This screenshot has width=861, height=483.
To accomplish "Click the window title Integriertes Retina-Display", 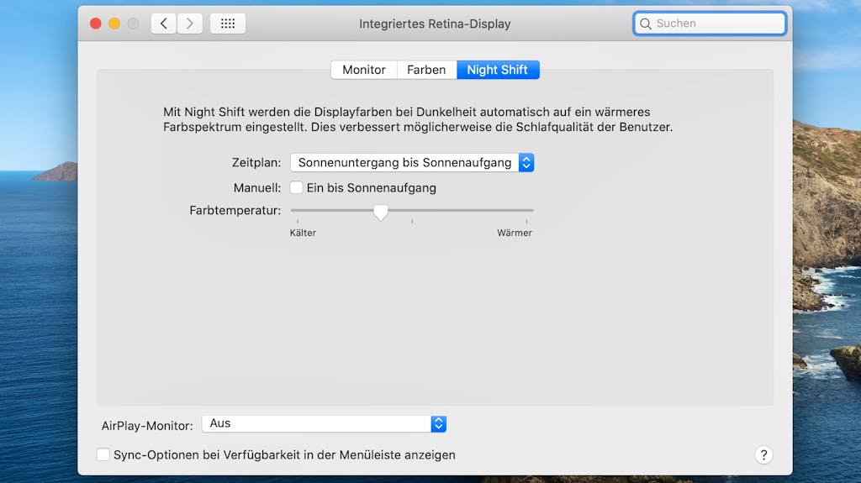I will click(x=435, y=24).
